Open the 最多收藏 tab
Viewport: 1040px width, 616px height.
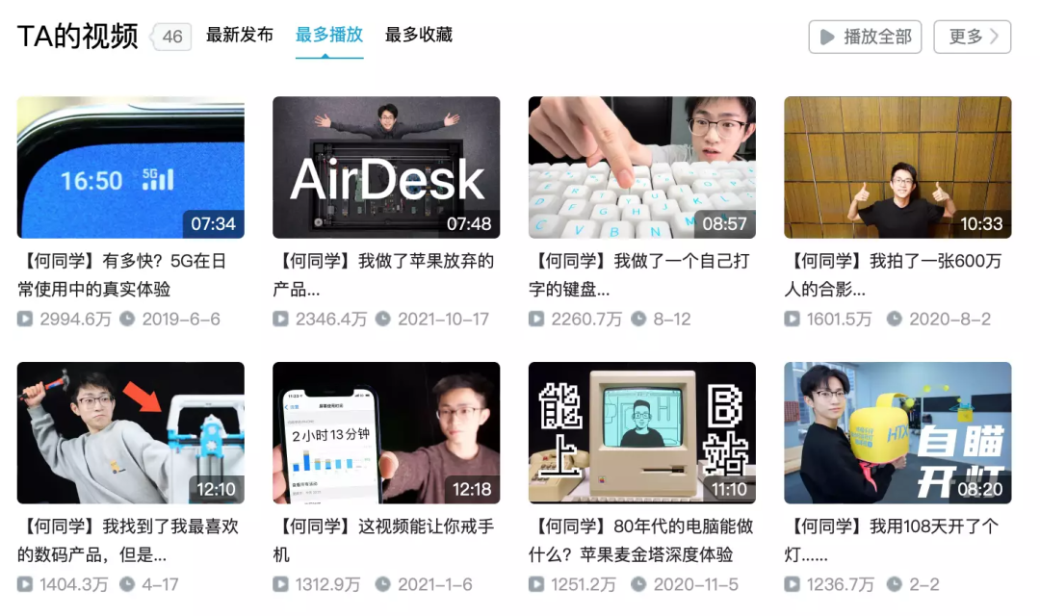coord(419,35)
